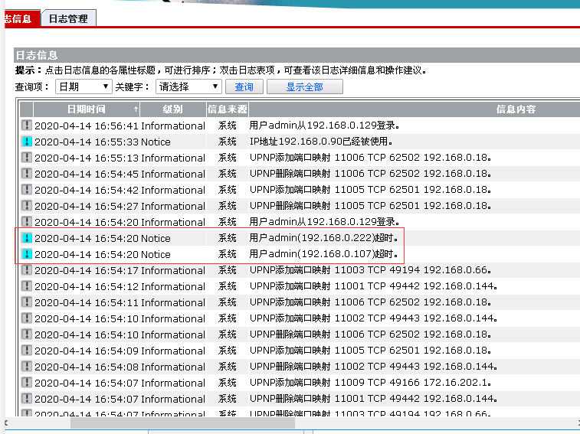Select log 'IP地址192.168.0.90已经被使用'
The image size is (580, 434).
(x=321, y=142)
